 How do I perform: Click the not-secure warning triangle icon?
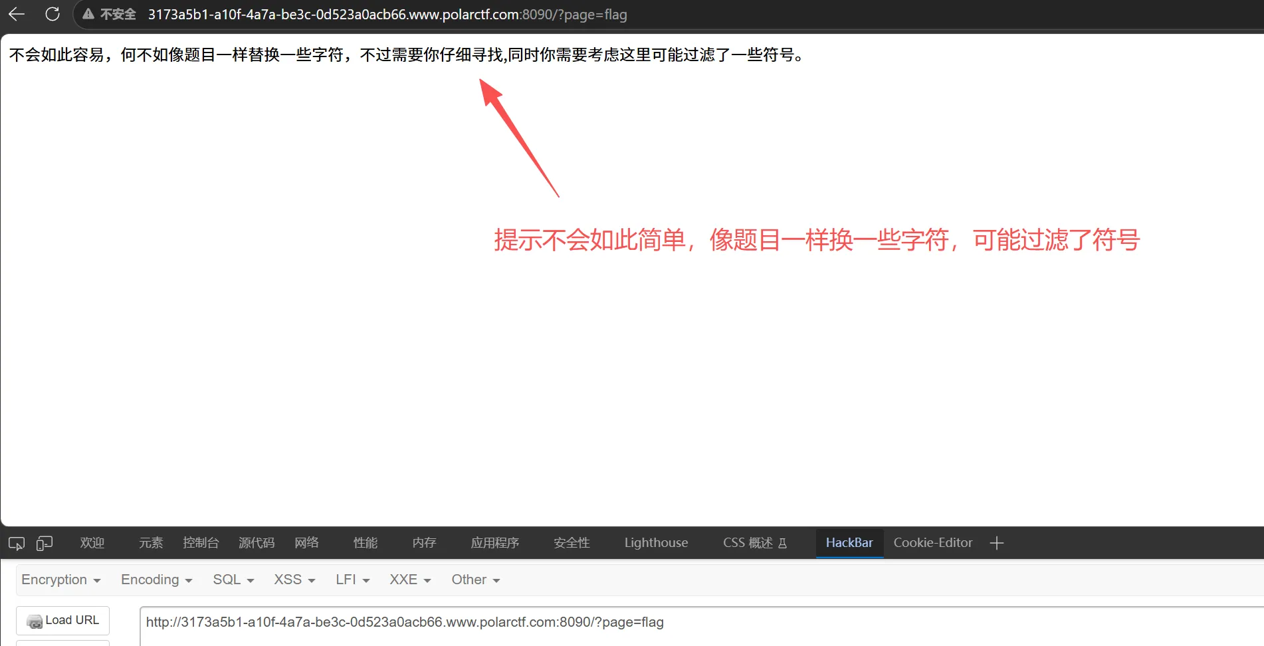click(88, 14)
